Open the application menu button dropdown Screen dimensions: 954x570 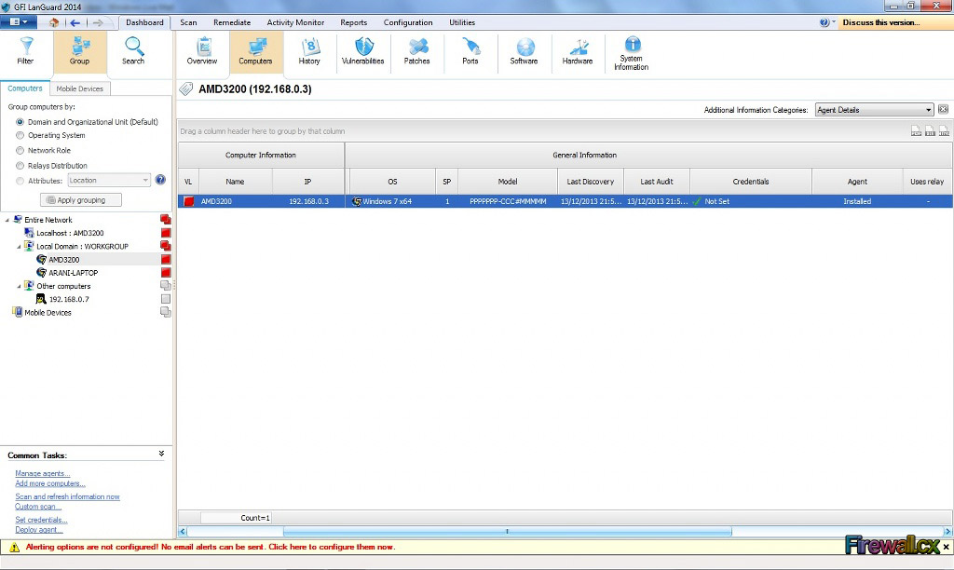(19, 22)
